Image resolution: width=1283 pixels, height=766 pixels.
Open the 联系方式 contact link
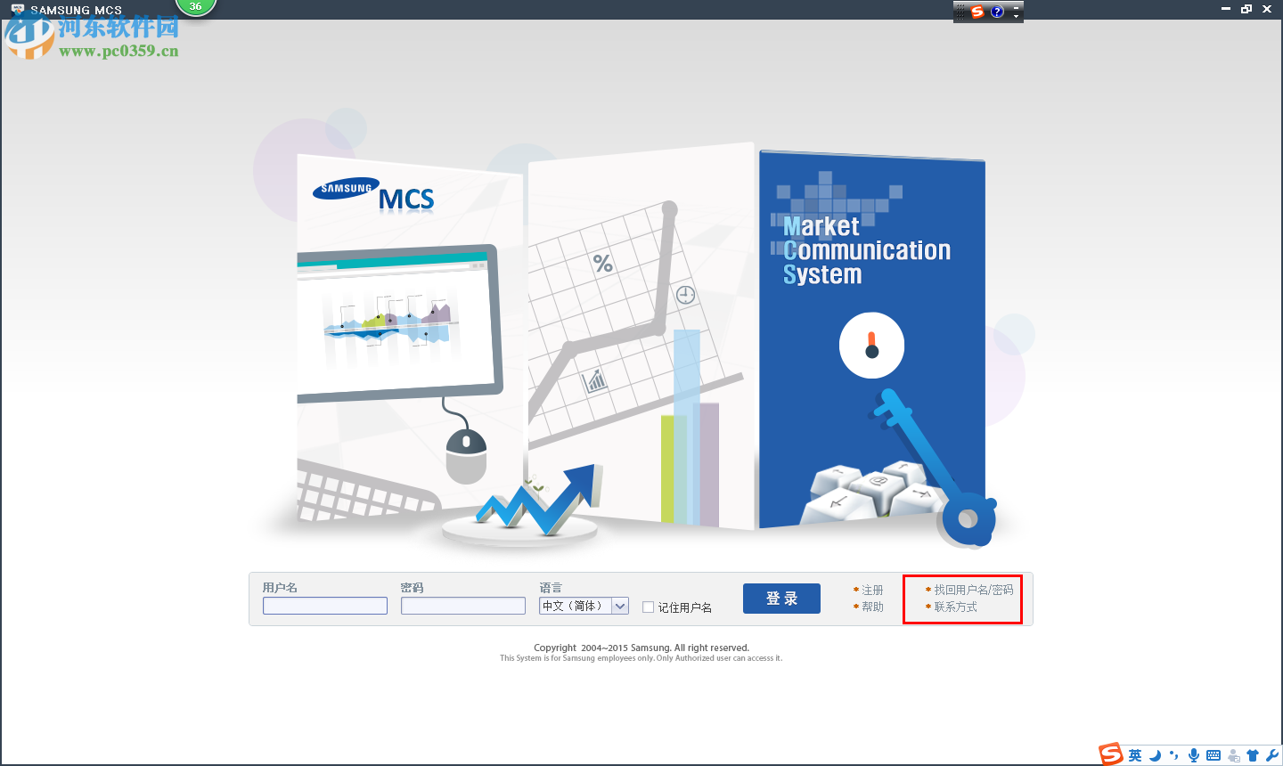point(955,607)
